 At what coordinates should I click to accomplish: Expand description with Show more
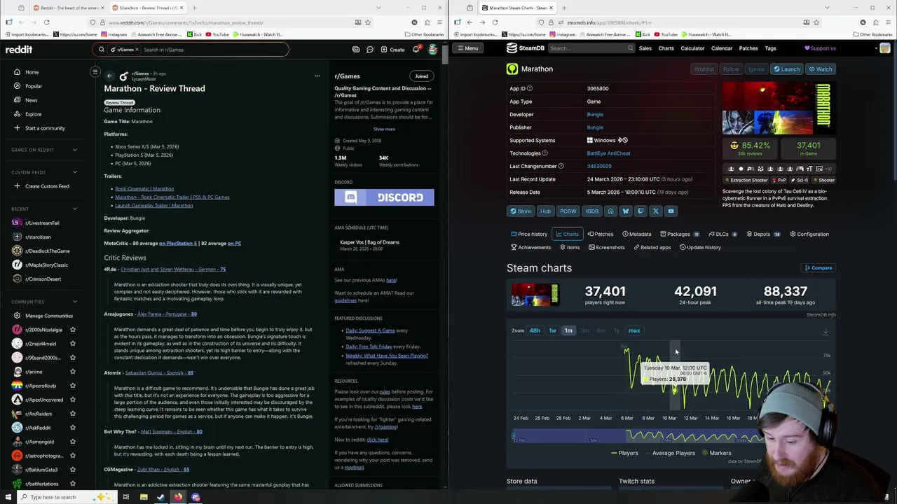384,129
